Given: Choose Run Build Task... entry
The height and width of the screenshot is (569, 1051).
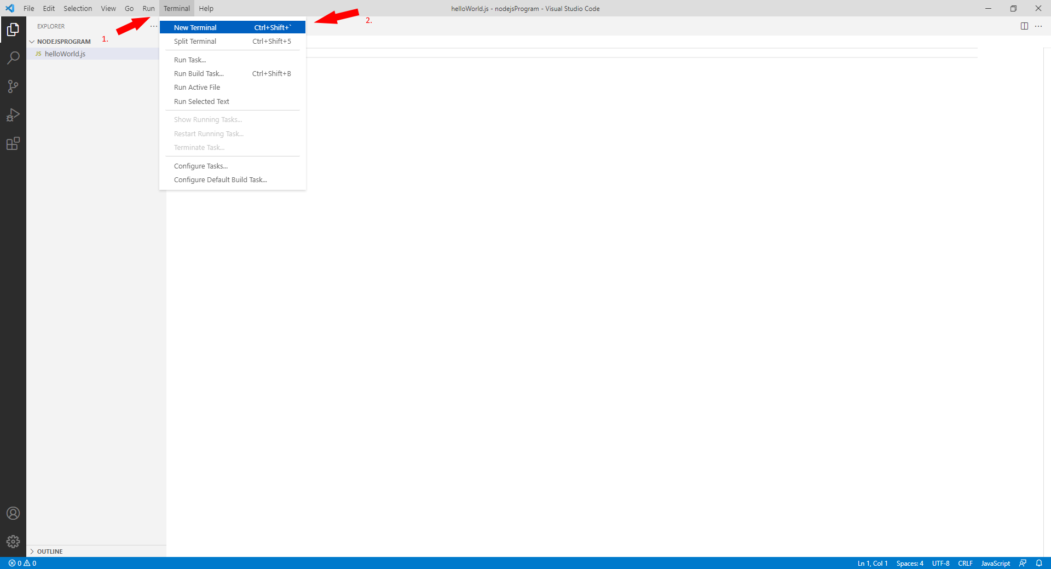Looking at the screenshot, I should (x=233, y=73).
